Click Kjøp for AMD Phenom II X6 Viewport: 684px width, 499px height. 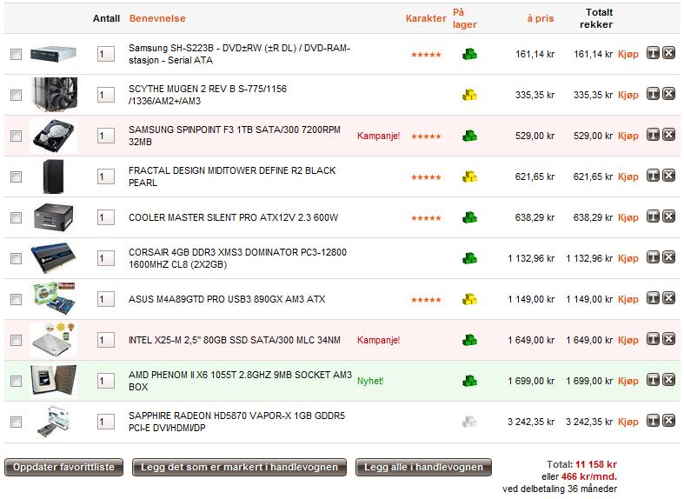(x=628, y=381)
